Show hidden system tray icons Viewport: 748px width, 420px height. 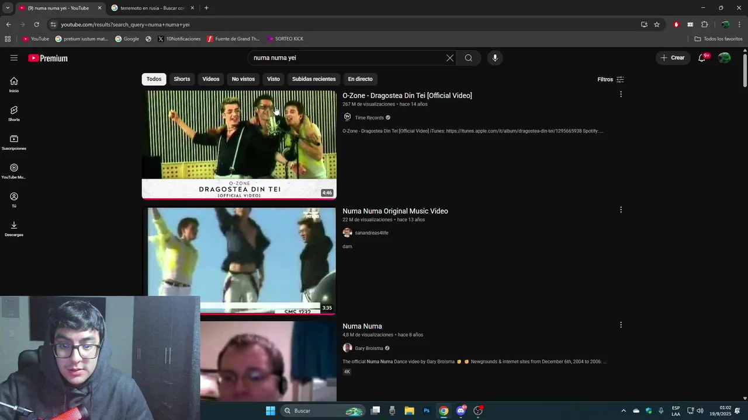point(623,411)
